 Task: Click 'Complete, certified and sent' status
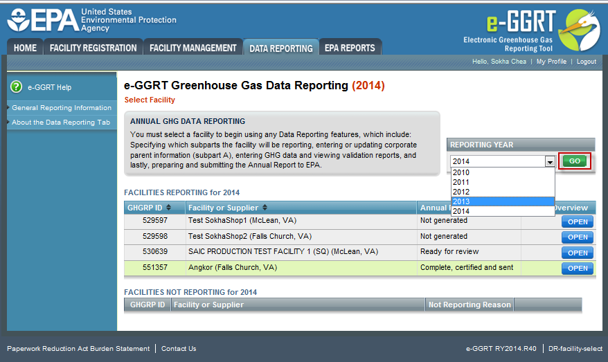467,267
